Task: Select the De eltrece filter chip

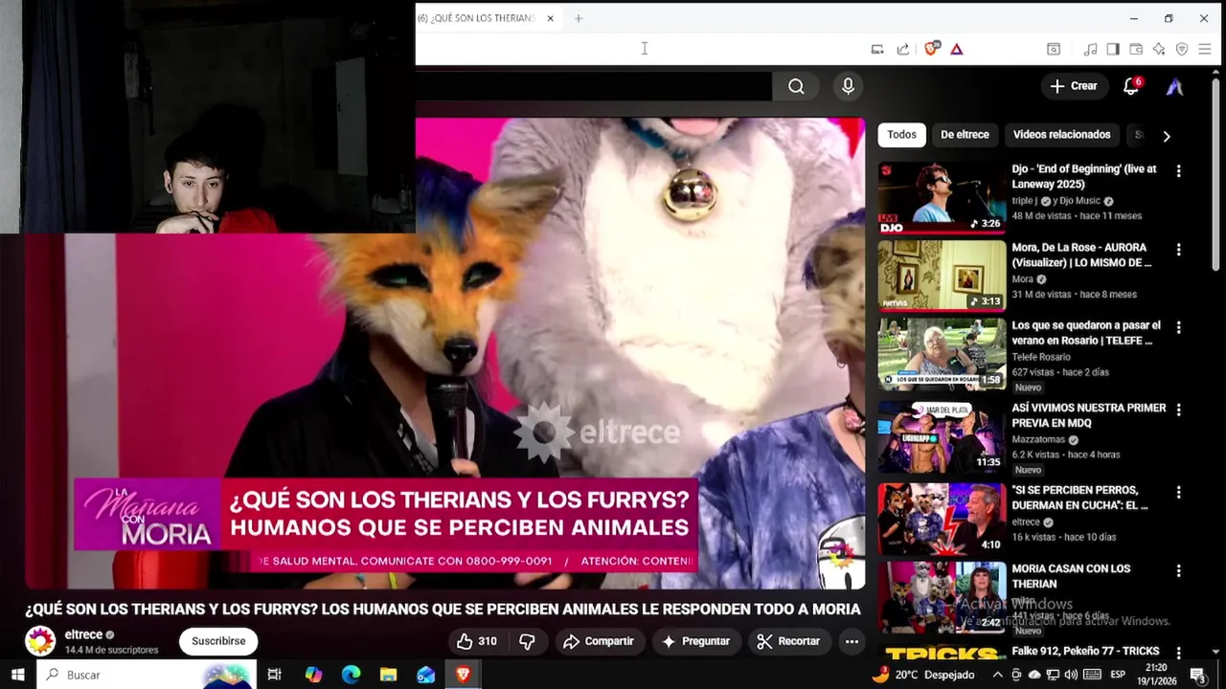Action: click(965, 135)
